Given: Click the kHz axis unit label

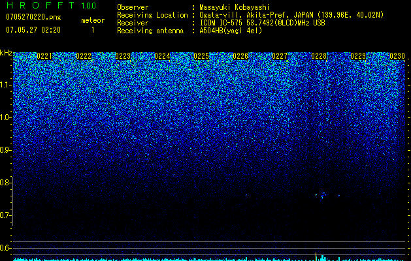Looking at the screenshot, I should (6, 53).
